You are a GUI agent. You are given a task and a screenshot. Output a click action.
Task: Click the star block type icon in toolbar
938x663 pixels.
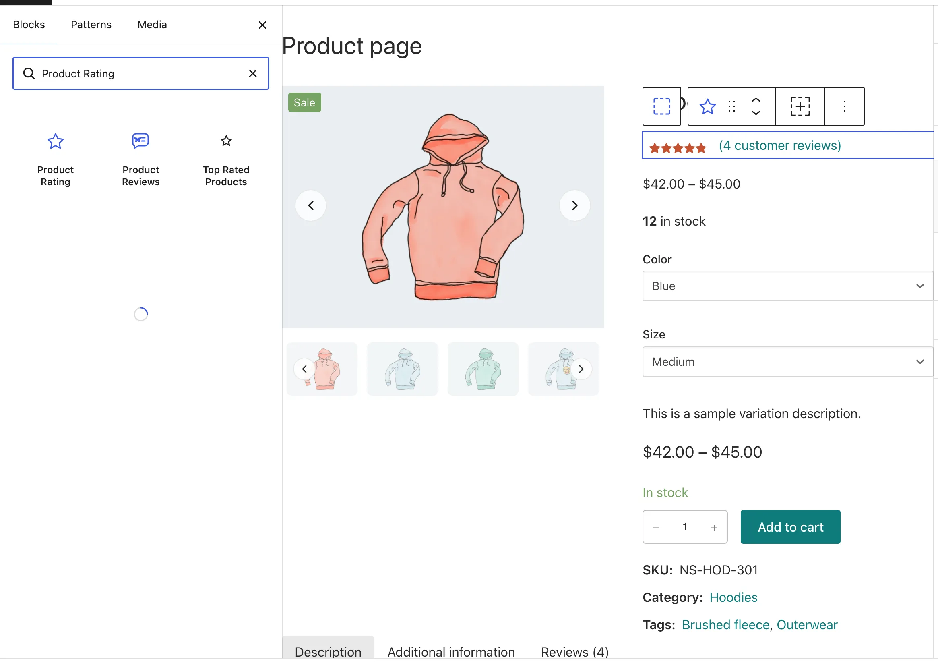[x=707, y=106]
